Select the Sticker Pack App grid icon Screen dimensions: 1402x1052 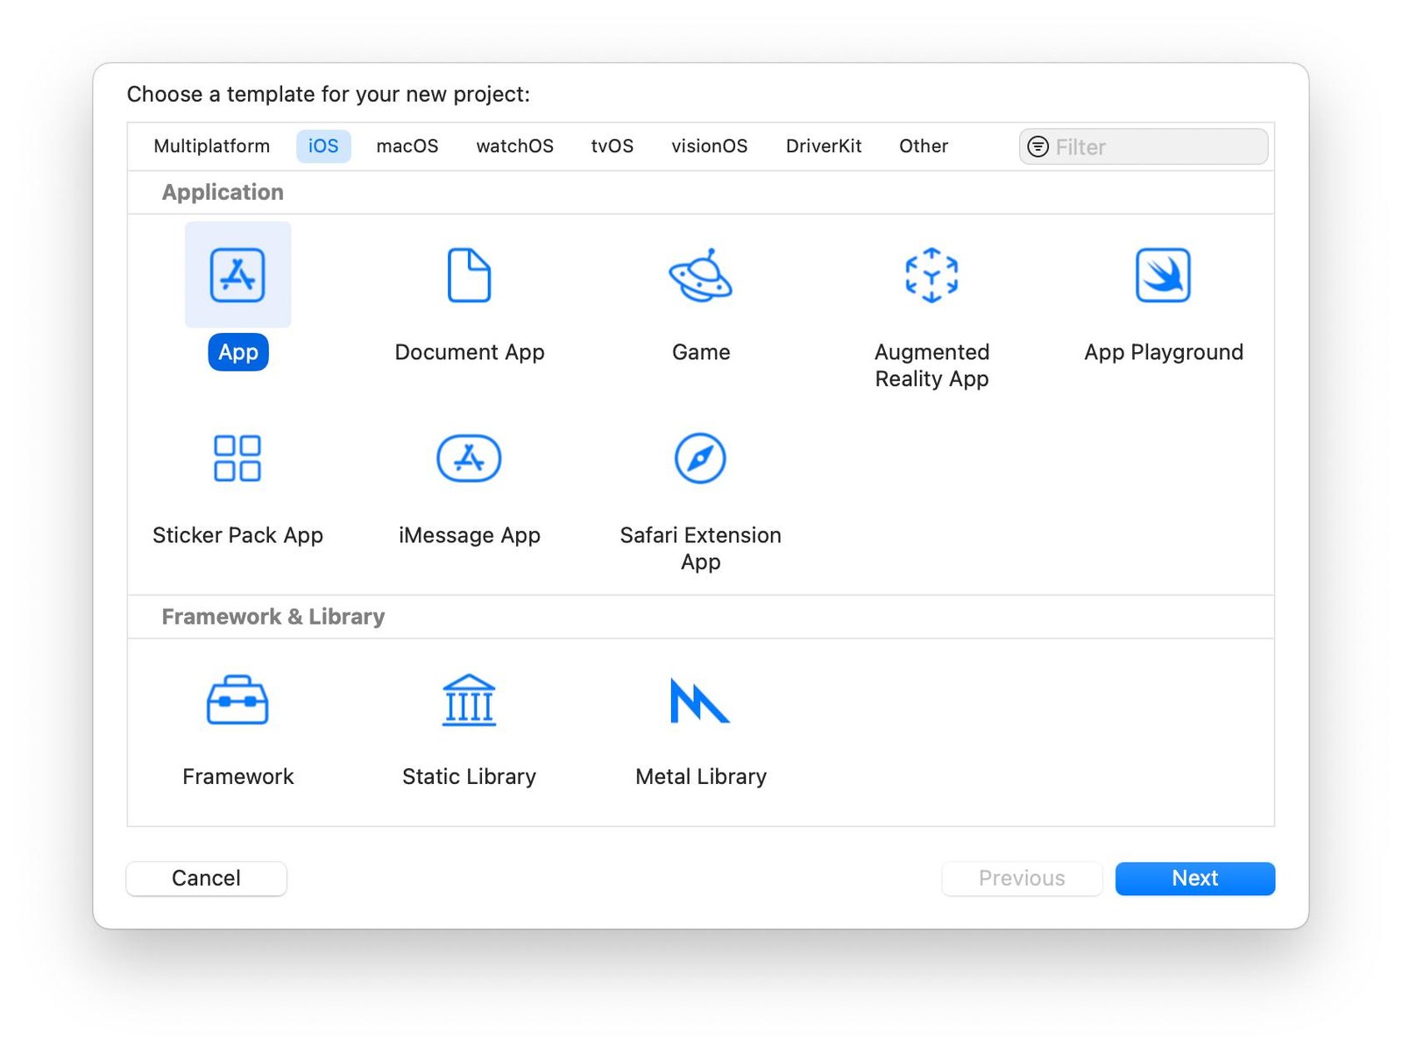(x=237, y=458)
